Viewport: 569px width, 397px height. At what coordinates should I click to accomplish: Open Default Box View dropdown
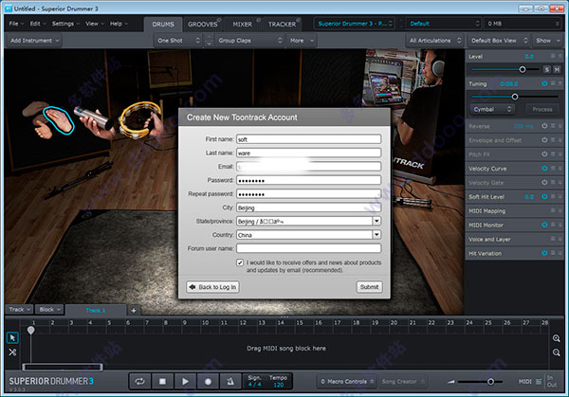pos(499,41)
